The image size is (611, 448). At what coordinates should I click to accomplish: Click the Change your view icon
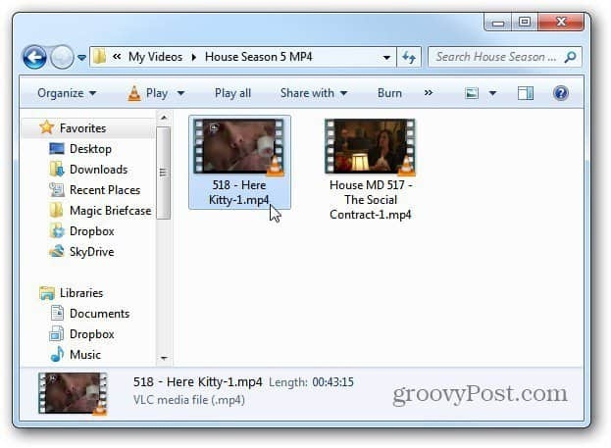point(473,93)
